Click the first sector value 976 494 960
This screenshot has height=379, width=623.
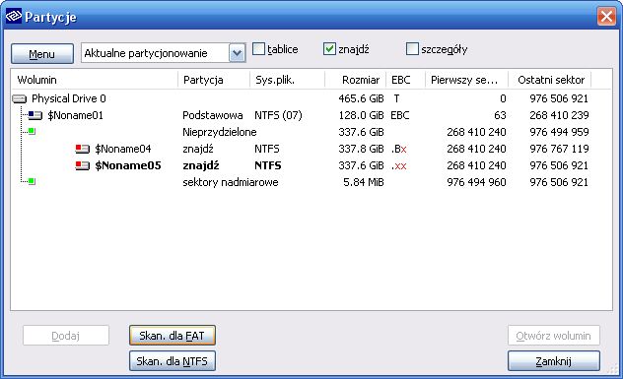click(476, 182)
